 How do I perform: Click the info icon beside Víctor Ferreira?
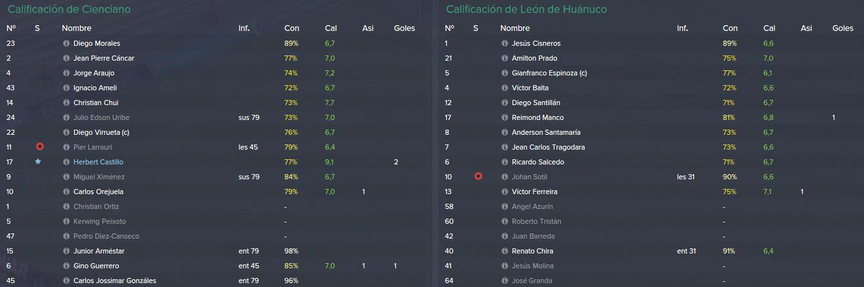tap(504, 192)
